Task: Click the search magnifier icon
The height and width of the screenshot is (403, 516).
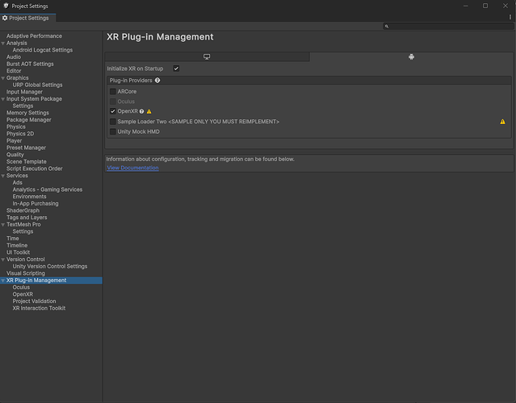Action: coord(388,27)
